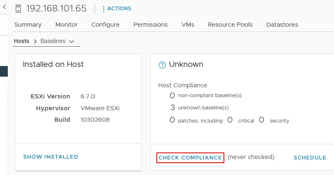Click the 0 non-compliant baseline(s) count
The width and height of the screenshot is (334, 175).
click(x=172, y=95)
